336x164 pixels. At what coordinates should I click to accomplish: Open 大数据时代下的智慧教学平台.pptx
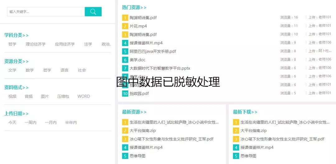[160, 68]
